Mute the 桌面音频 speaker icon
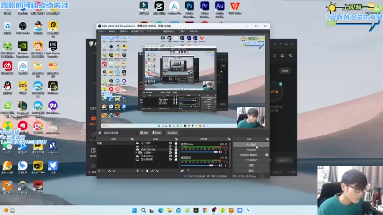 [221, 165]
